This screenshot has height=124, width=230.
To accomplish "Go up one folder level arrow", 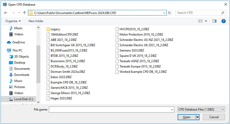I will 25,13.
